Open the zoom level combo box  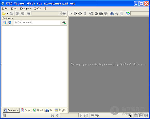(46, 14)
